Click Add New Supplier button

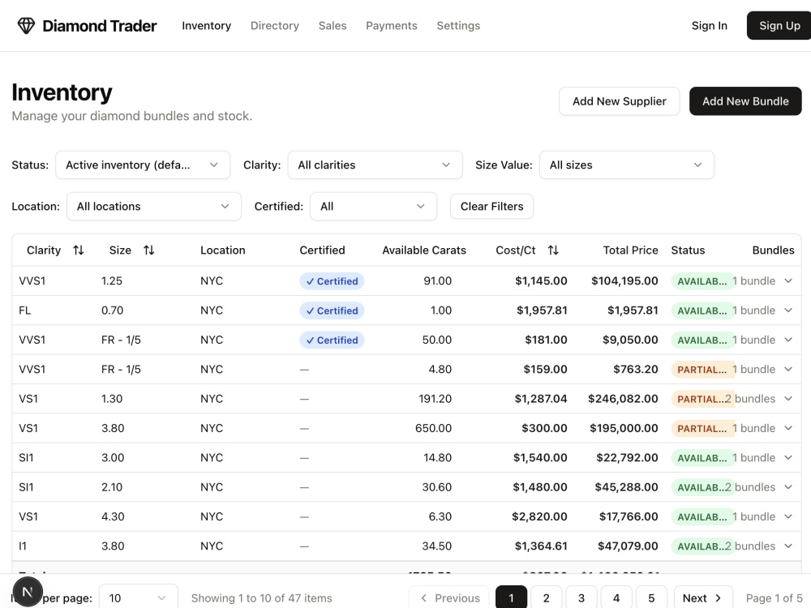point(619,101)
